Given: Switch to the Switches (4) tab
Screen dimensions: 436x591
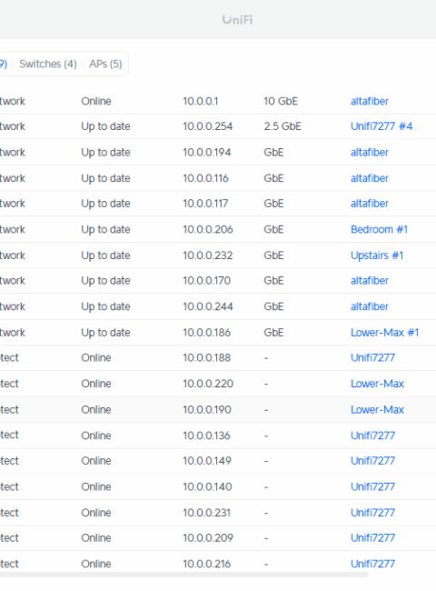Looking at the screenshot, I should point(48,64).
